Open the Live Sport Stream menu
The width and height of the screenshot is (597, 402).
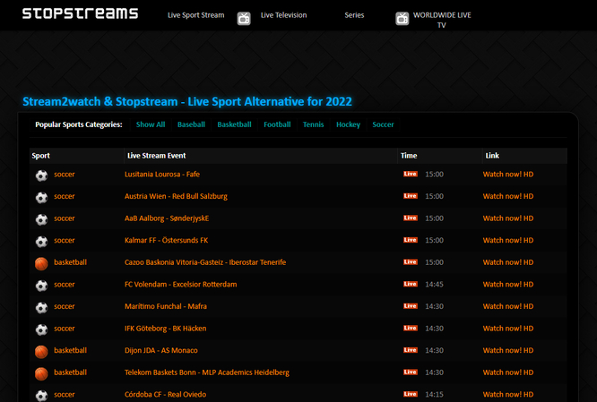point(195,15)
